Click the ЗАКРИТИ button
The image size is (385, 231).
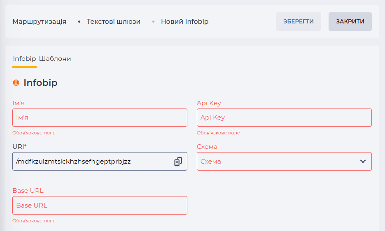pyautogui.click(x=350, y=22)
